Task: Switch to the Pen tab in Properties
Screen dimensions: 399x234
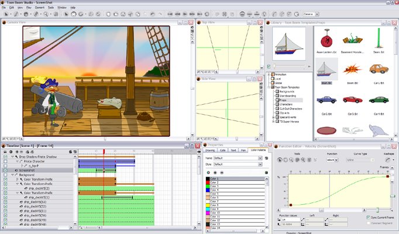Action: pos(243,150)
